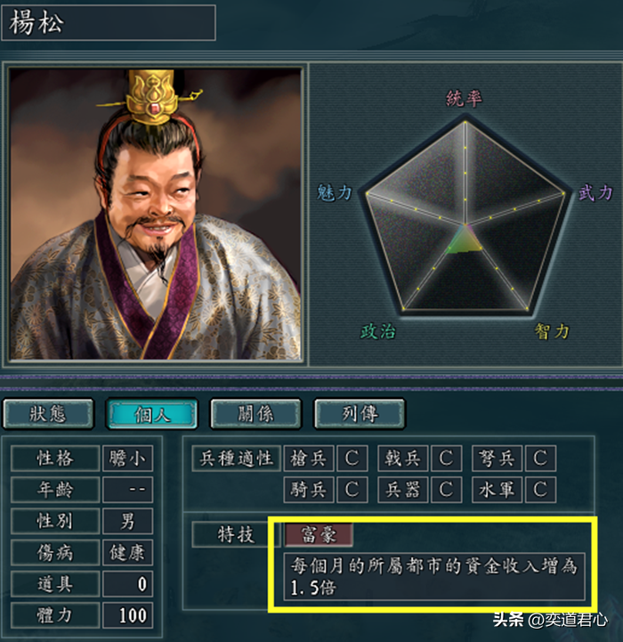
Task: Click the 武力 stat label
Action: [595, 192]
